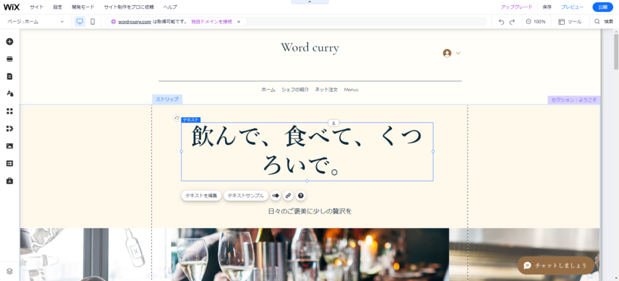Click the rotate handle icon near text box
Screen dimensions: 619x281
click(x=176, y=118)
